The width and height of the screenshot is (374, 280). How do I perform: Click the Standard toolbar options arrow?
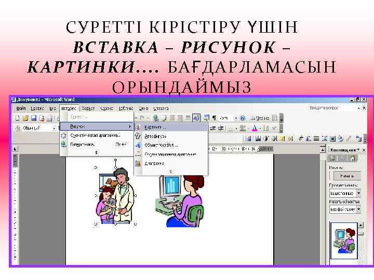(281, 118)
